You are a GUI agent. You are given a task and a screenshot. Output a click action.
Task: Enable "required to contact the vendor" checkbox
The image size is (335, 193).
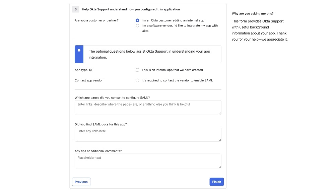137,80
